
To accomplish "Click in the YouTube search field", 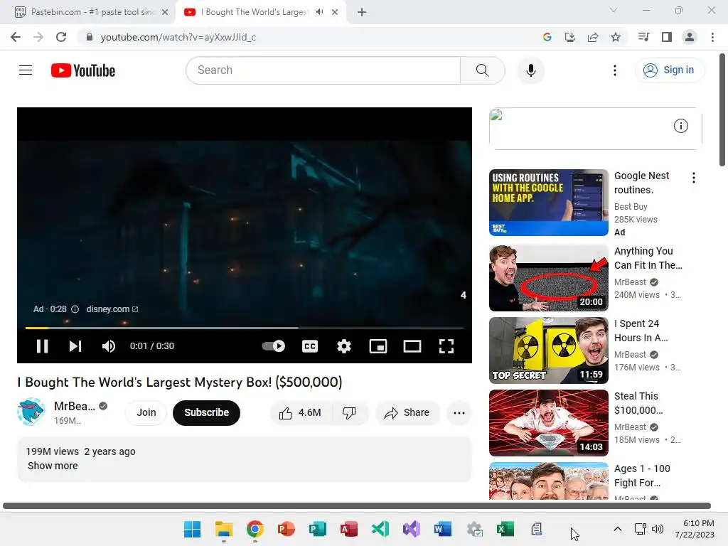I will click(323, 70).
